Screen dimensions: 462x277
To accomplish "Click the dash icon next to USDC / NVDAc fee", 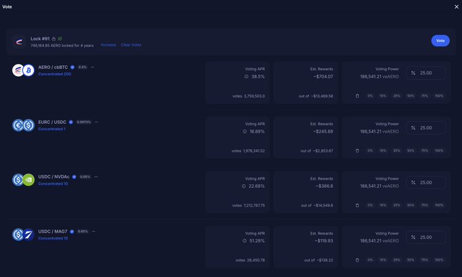I will coord(96,177).
